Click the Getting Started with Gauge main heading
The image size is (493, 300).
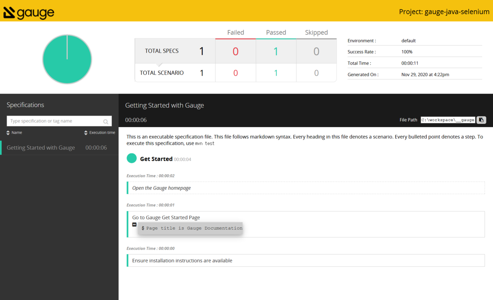click(x=165, y=105)
